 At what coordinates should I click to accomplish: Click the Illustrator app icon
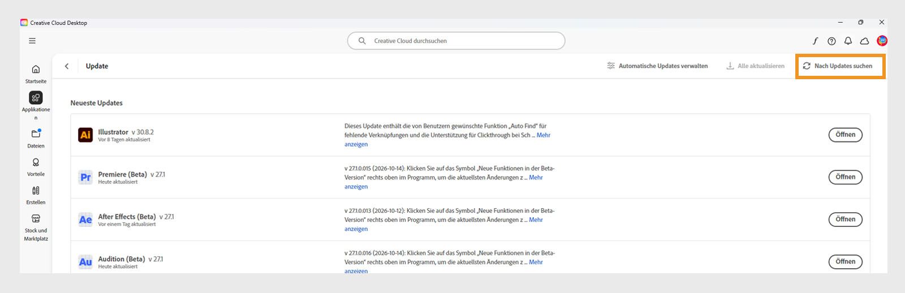[x=85, y=135]
